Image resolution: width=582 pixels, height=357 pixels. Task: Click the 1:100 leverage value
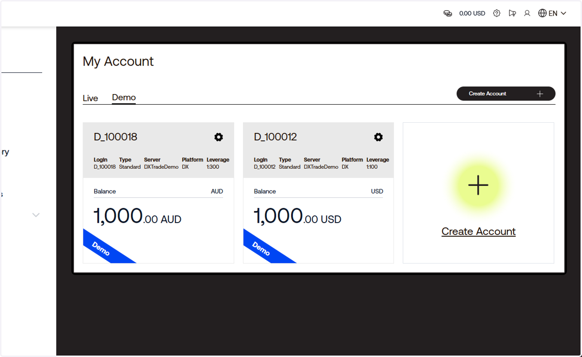tap(372, 167)
